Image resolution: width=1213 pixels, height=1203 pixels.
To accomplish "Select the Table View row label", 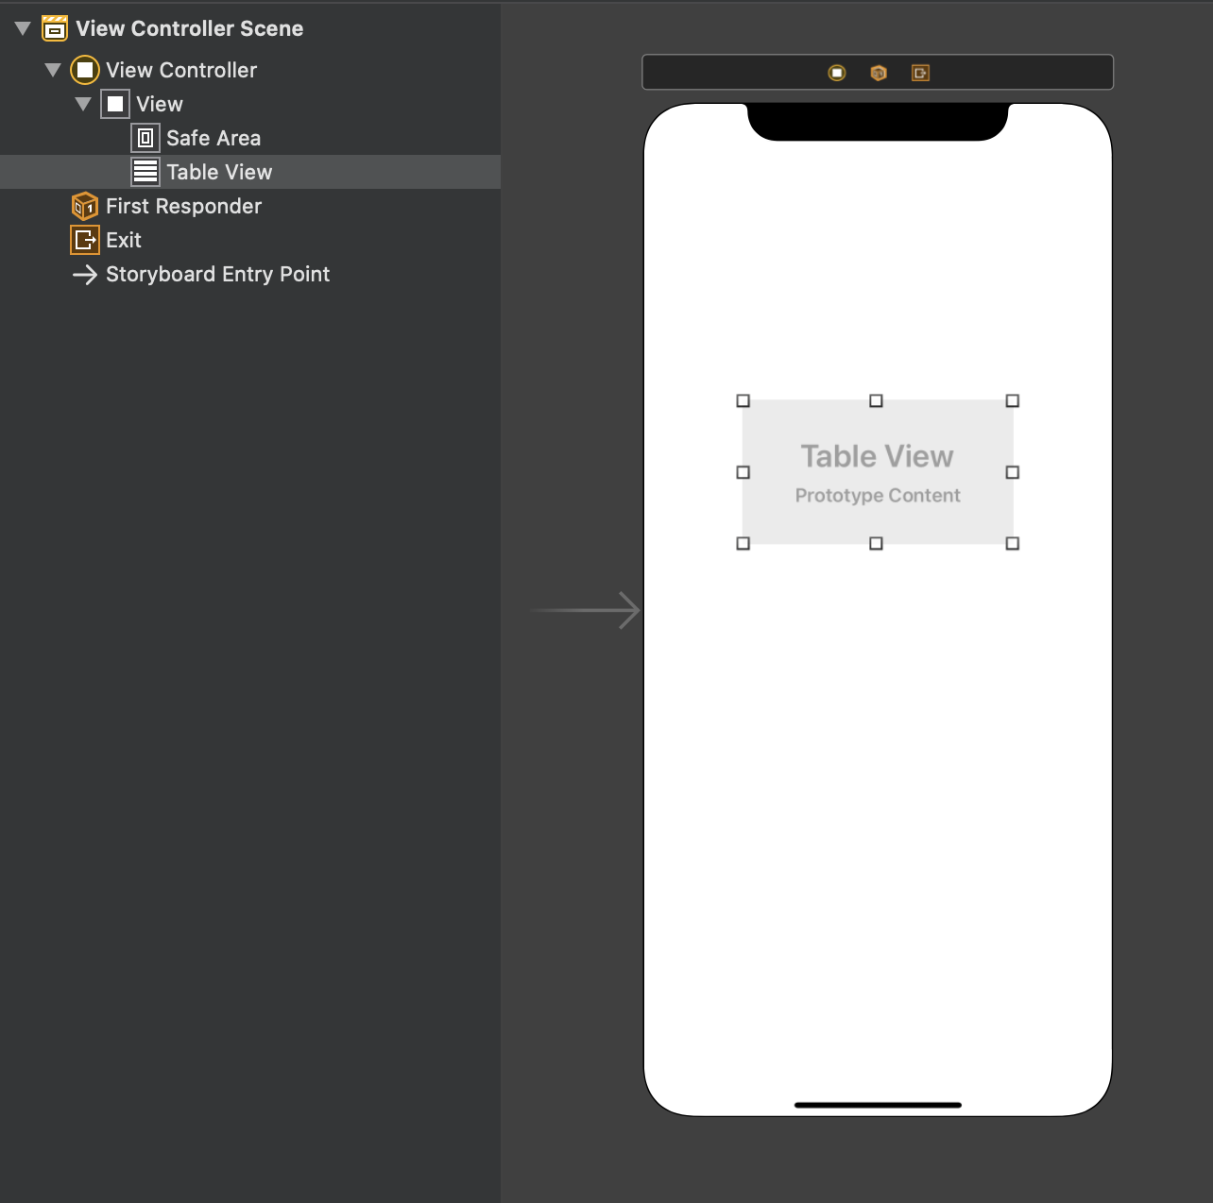I will (x=219, y=172).
